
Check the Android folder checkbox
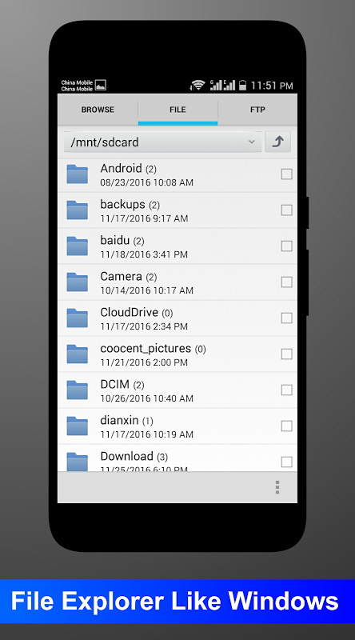tap(287, 174)
